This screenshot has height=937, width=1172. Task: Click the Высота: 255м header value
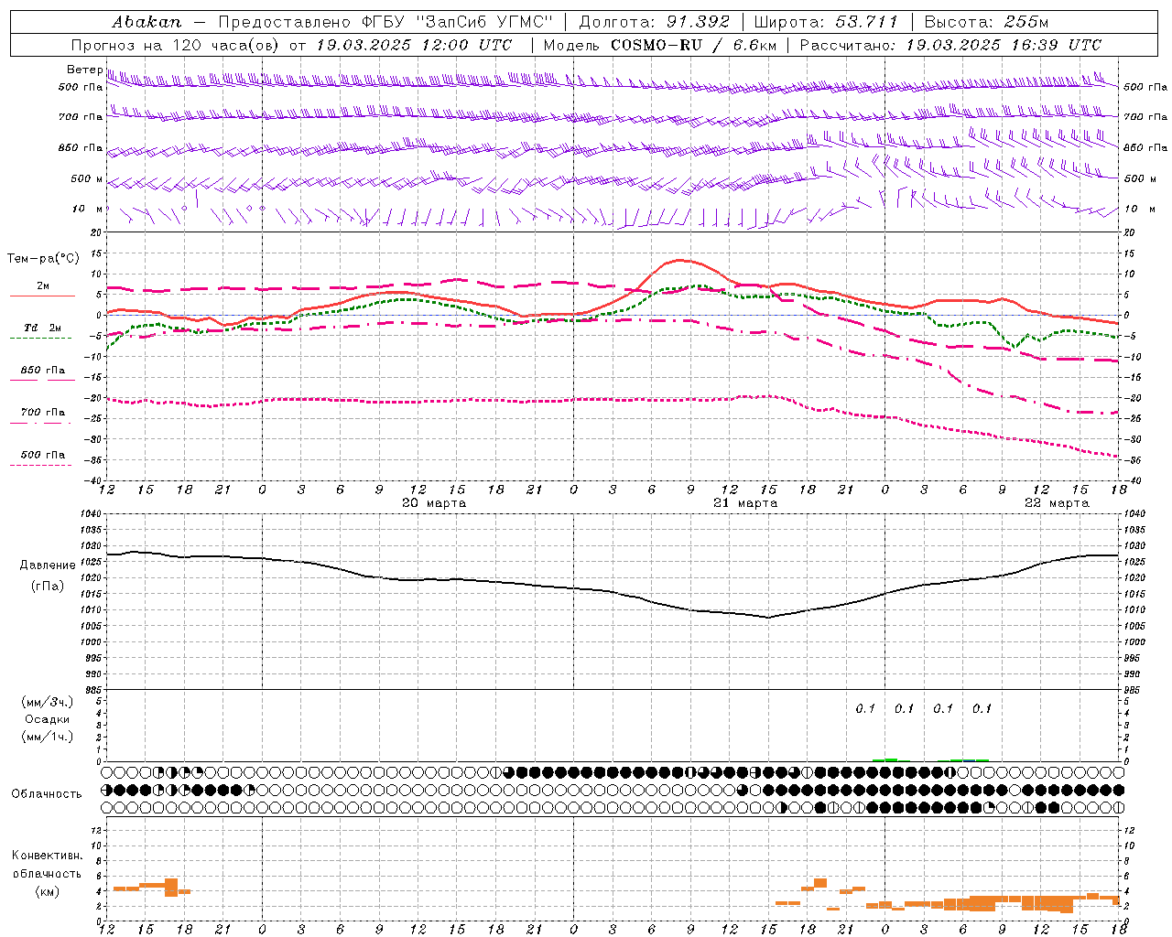tap(986, 22)
